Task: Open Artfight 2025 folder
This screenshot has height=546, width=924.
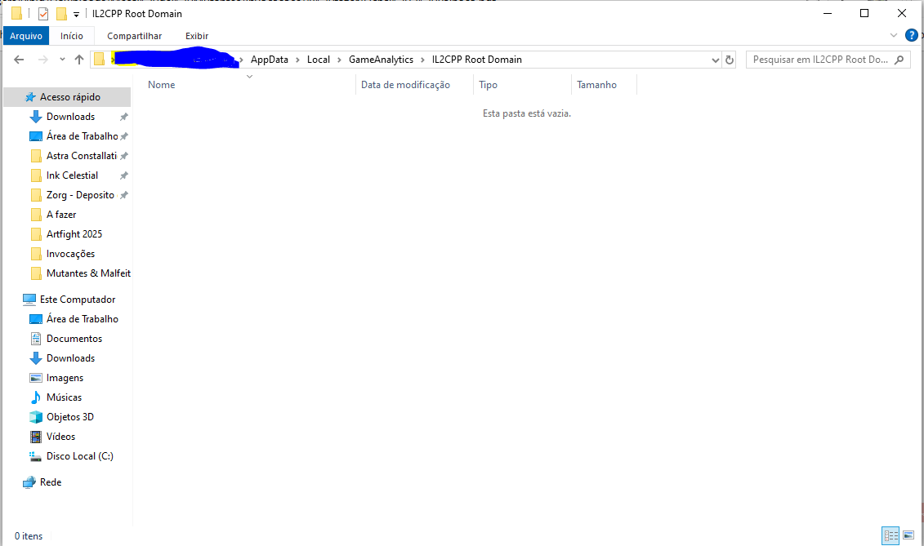Action: (x=74, y=234)
